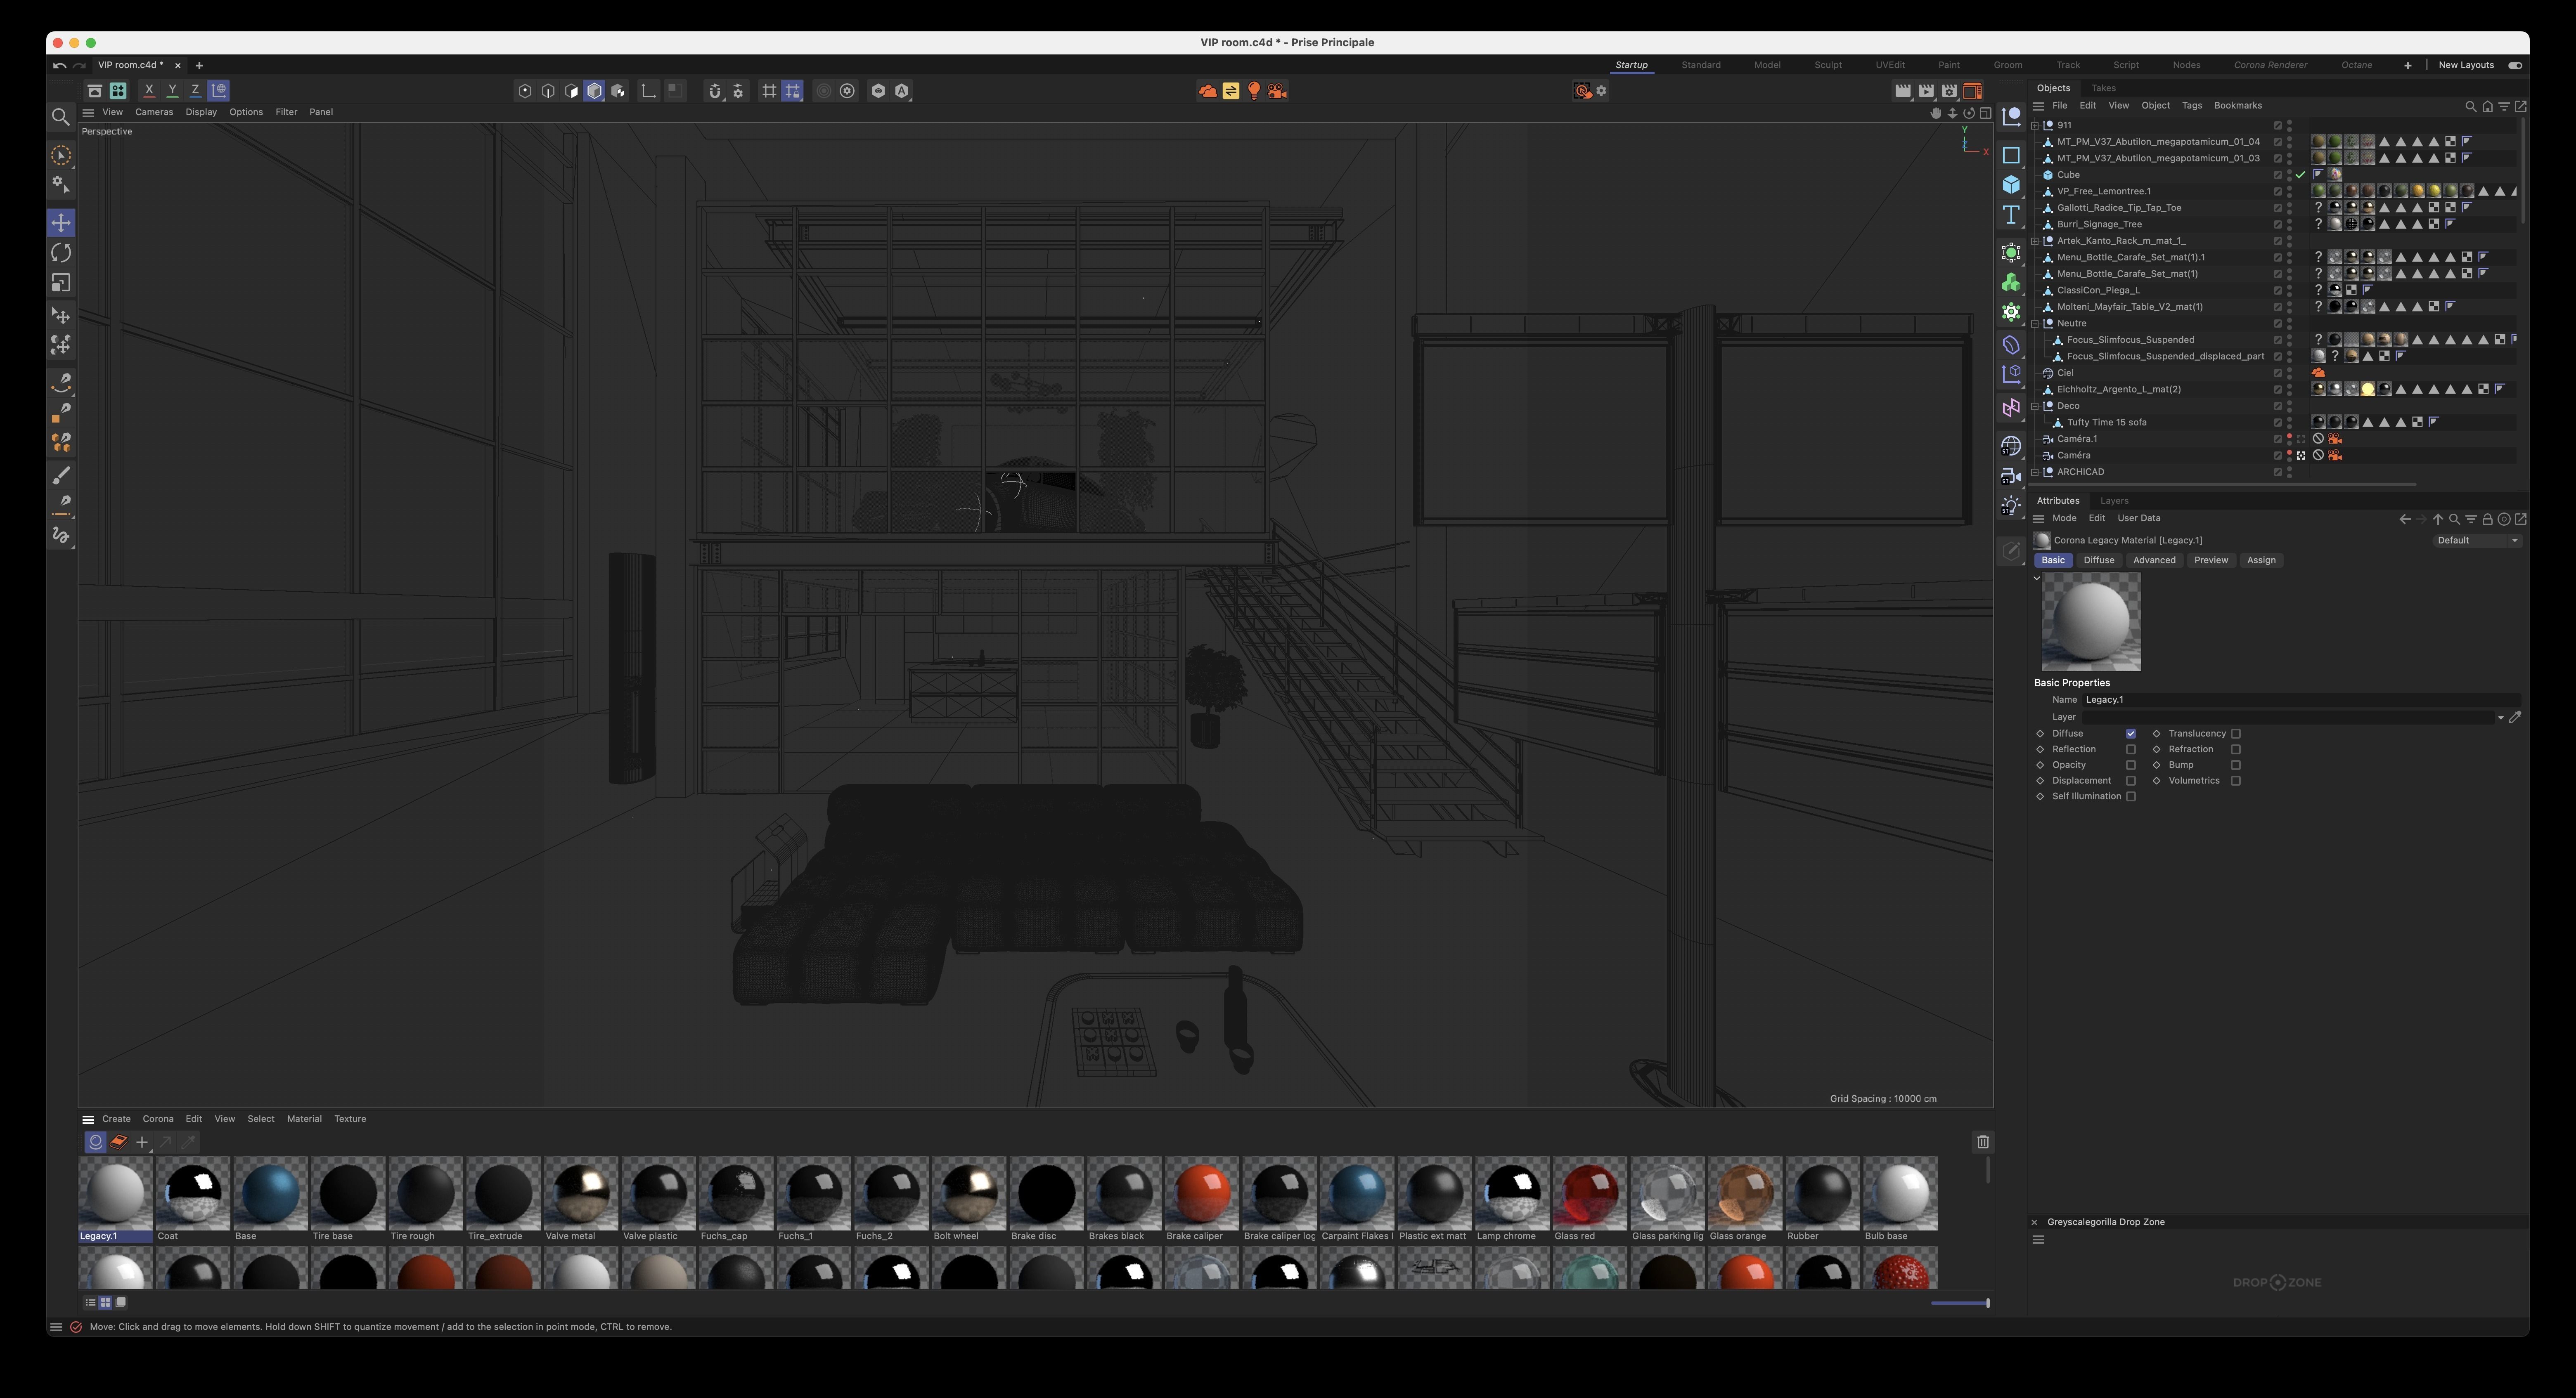Click the trash icon in material manager
The image size is (2576, 1398).
1983,1141
